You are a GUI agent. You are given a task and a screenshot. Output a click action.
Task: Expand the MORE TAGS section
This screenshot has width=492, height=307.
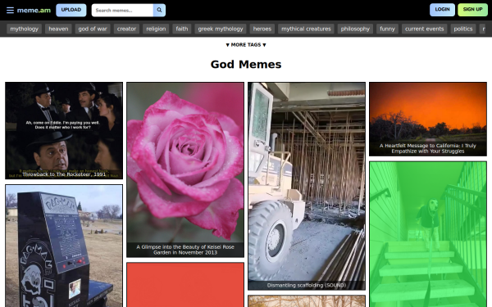coord(246,45)
